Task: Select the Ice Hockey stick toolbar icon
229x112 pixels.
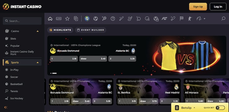Action: click(130, 19)
